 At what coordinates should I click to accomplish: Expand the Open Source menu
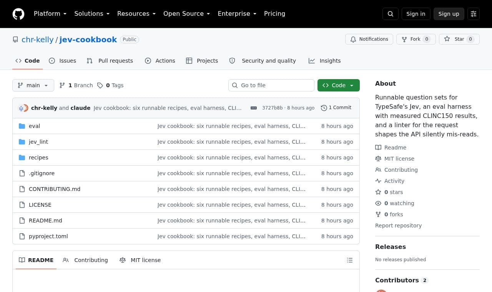187,14
